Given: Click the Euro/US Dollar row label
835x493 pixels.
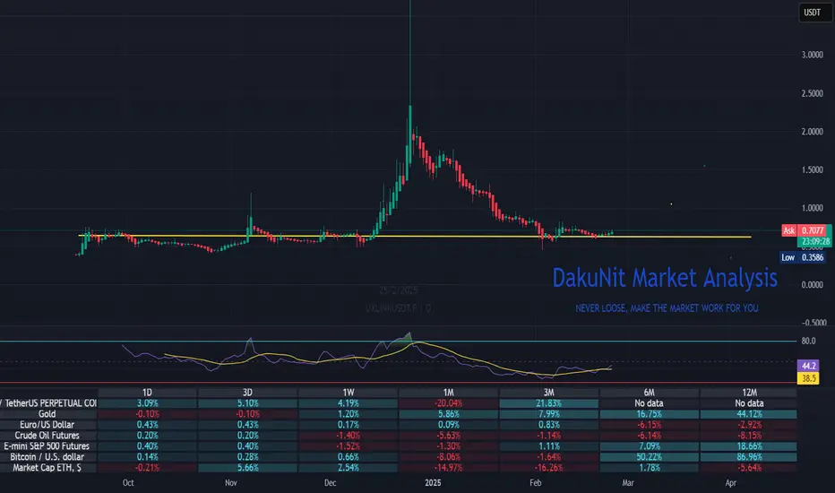Looking at the screenshot, I should click(x=47, y=425).
